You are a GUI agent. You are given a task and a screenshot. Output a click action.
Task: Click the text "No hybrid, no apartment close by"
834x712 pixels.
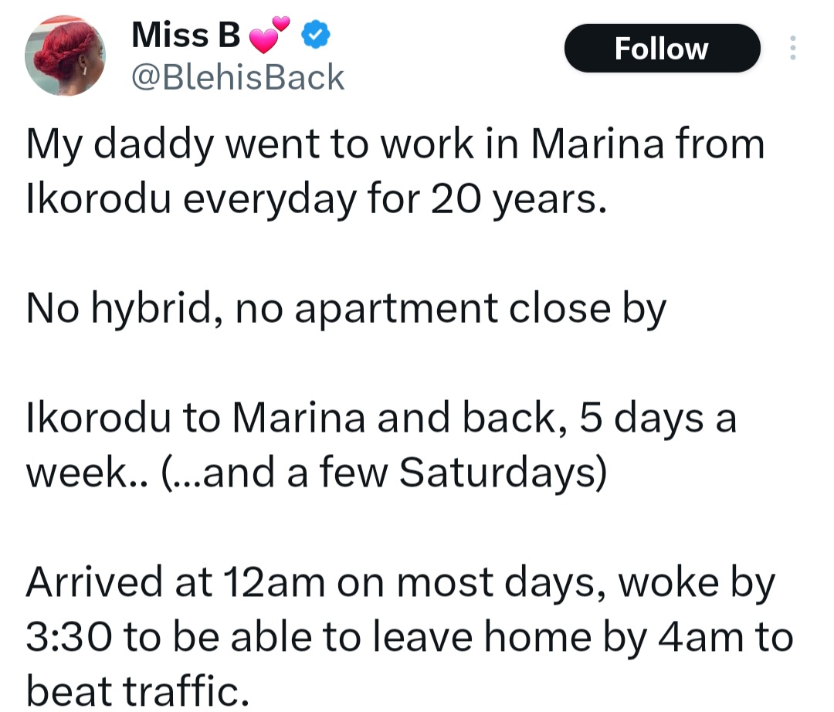[346, 309]
